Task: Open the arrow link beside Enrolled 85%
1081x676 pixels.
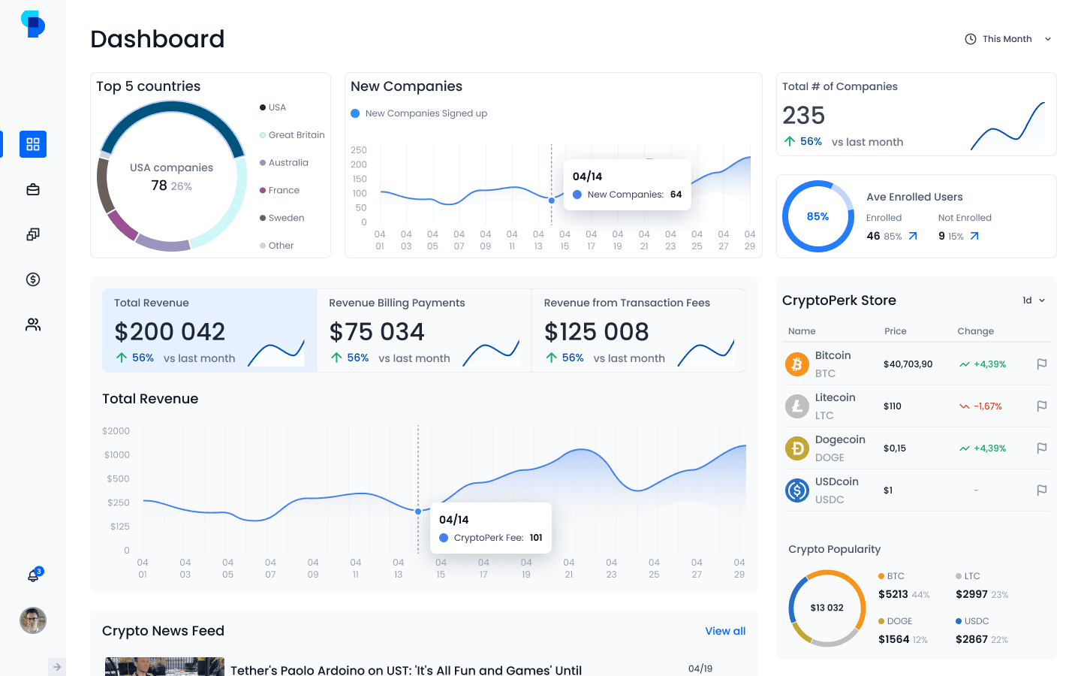Action: (x=913, y=236)
